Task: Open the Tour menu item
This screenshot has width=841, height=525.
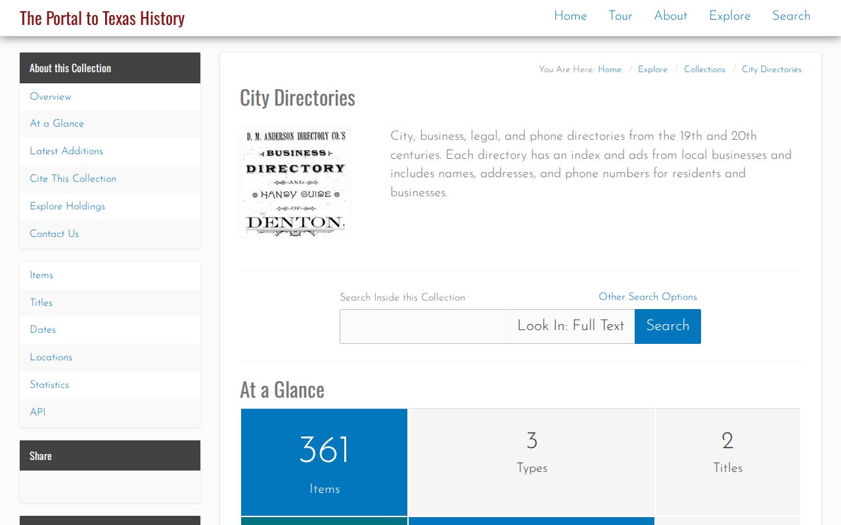Action: (x=620, y=16)
